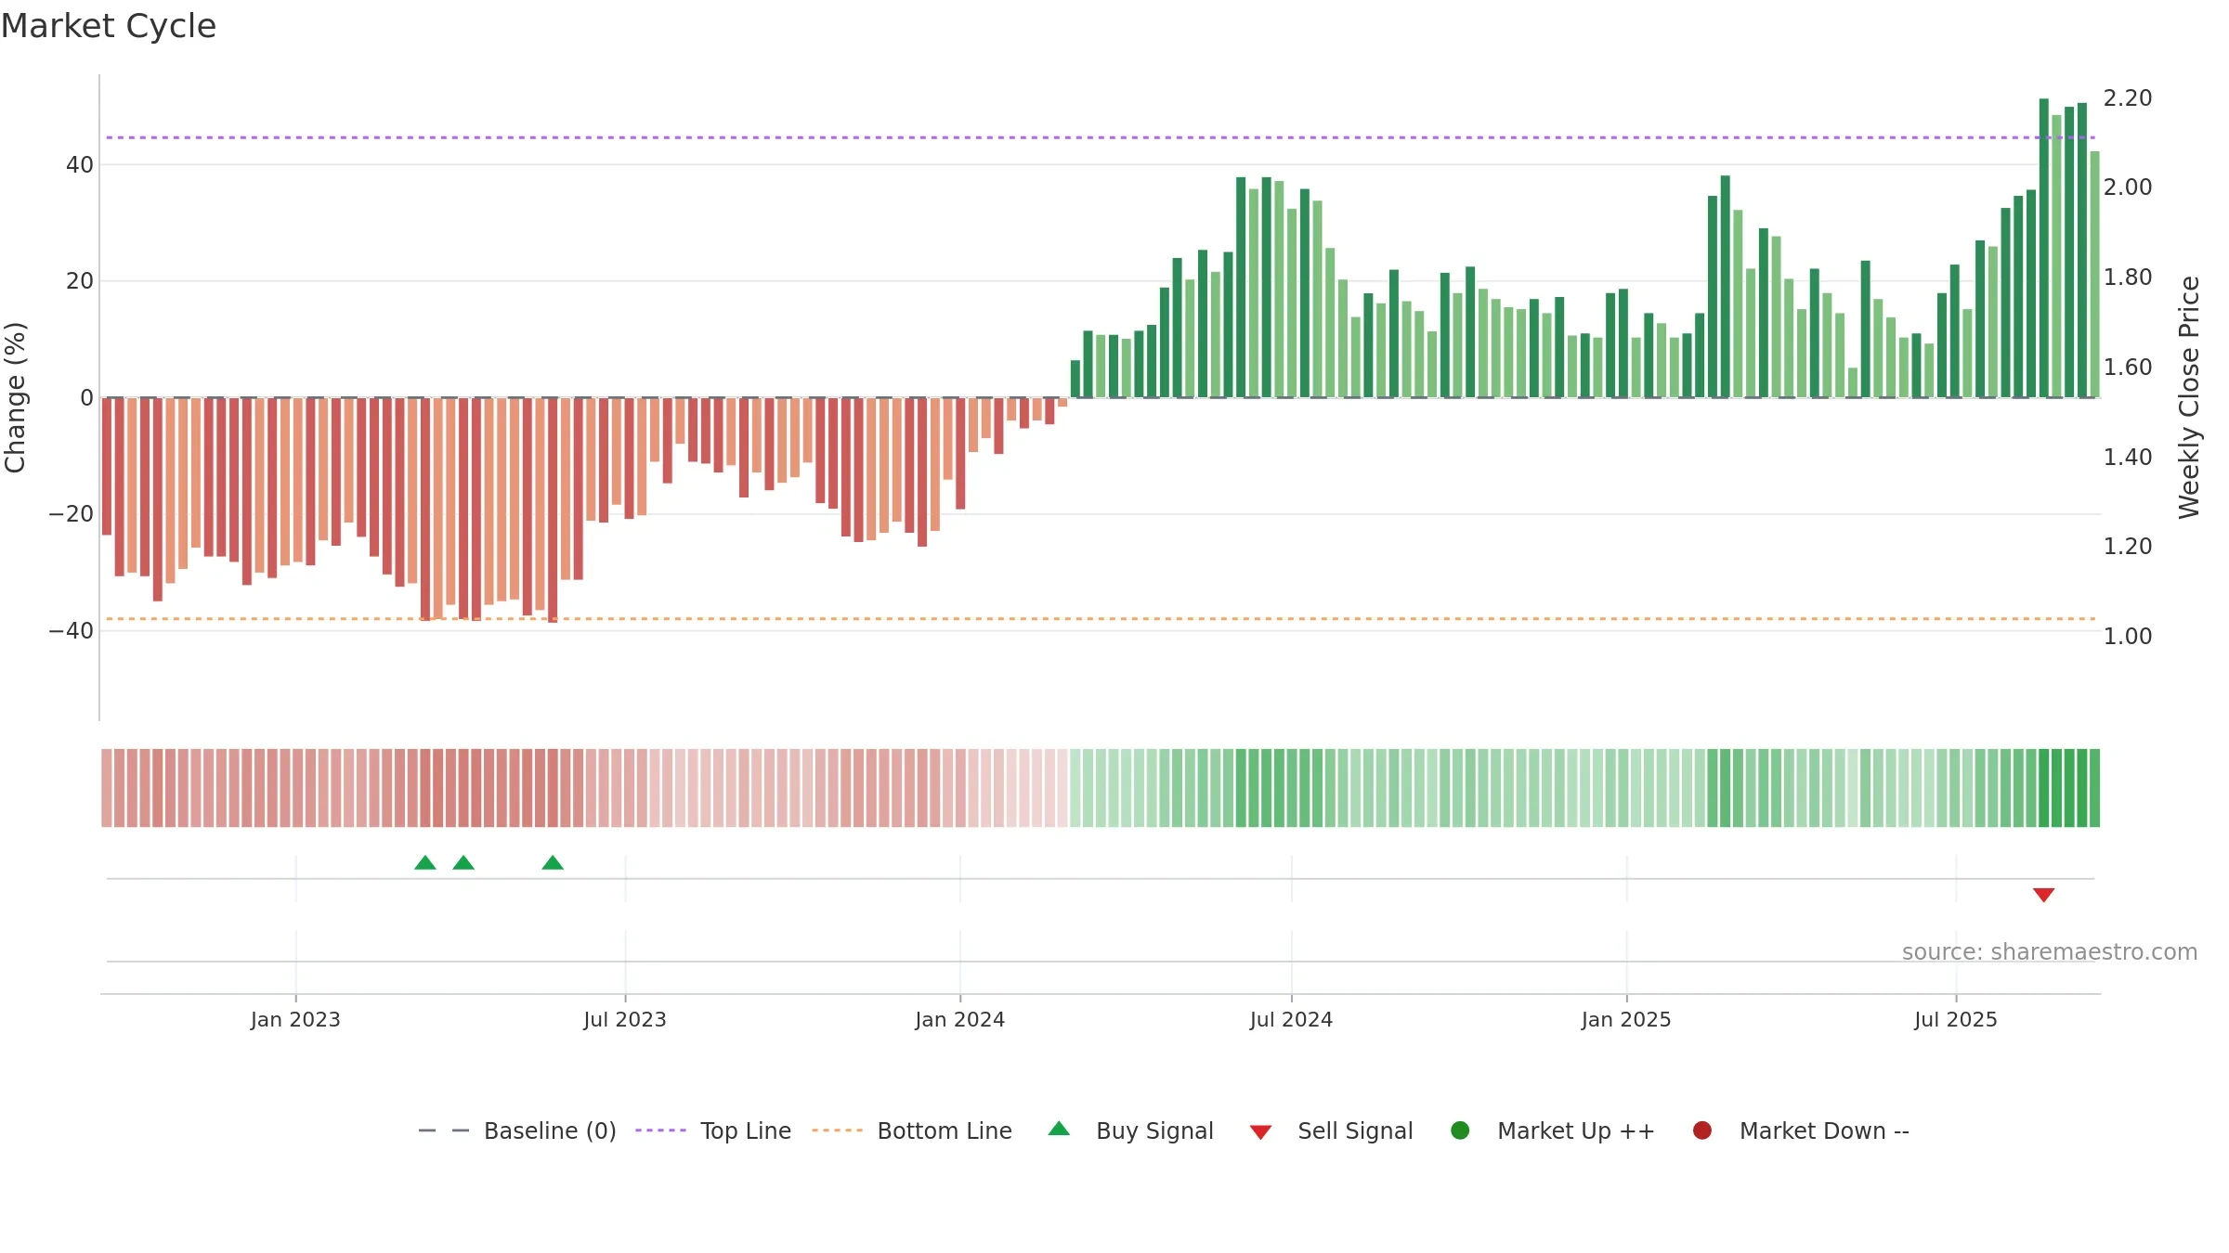Click the Baseline (0) legend entry
Image resolution: width=2229 pixels, height=1253 pixels.
pyautogui.click(x=517, y=1130)
